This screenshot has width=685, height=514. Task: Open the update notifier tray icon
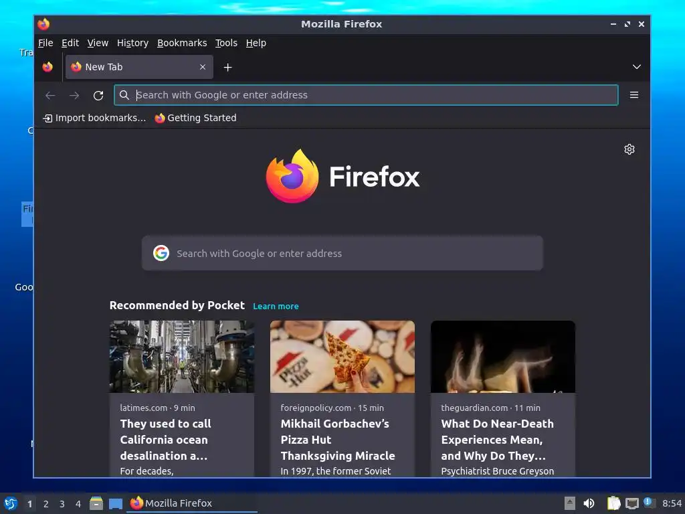point(649,503)
